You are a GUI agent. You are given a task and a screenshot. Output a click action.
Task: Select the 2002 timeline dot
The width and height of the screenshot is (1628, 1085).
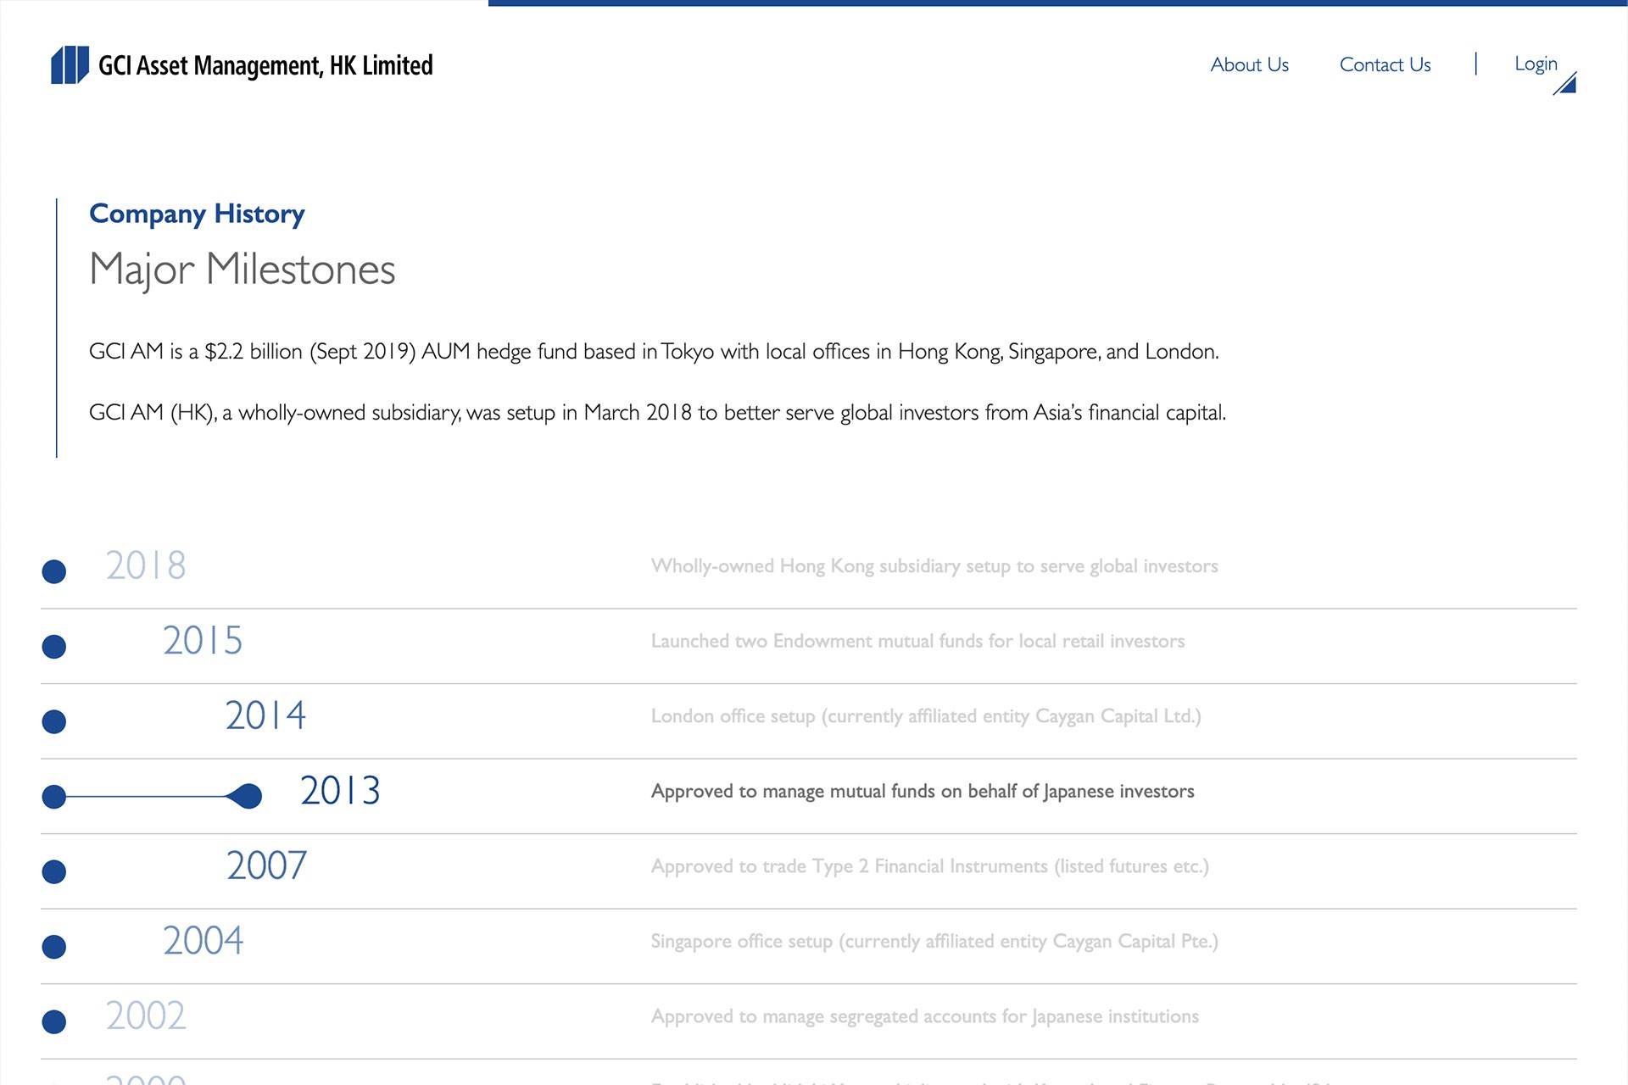click(x=54, y=1021)
